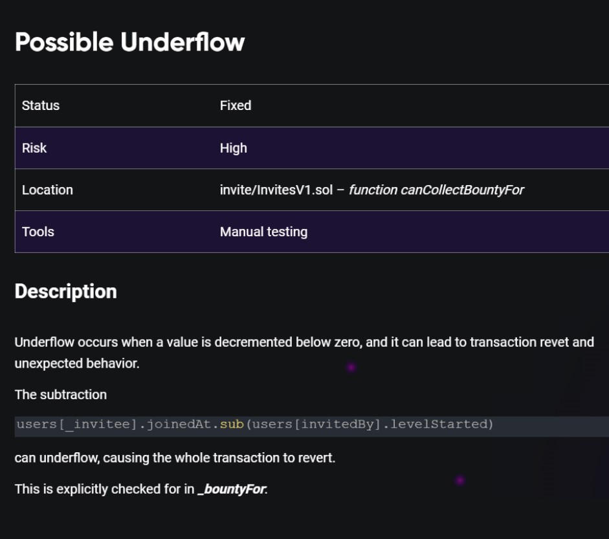Click the Description section heading
This screenshot has width=609, height=539.
coord(65,291)
